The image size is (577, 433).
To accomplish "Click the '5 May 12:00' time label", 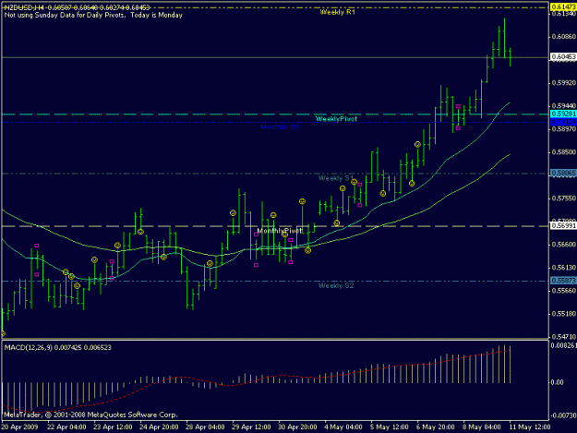I will point(390,427).
